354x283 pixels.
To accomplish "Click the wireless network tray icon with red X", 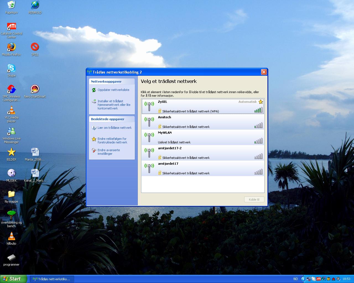I will point(309,279).
